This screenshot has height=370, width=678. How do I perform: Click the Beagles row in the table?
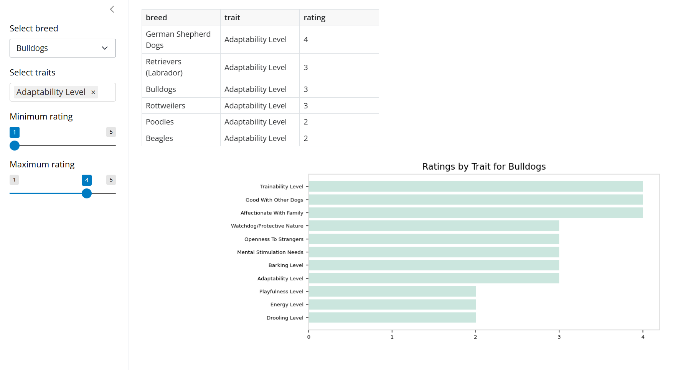pyautogui.click(x=159, y=138)
